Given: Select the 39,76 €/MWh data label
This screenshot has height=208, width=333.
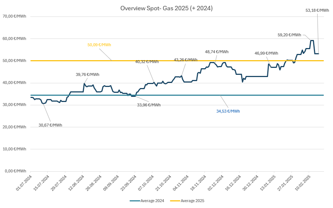Looking at the screenshot, I should (87, 74).
